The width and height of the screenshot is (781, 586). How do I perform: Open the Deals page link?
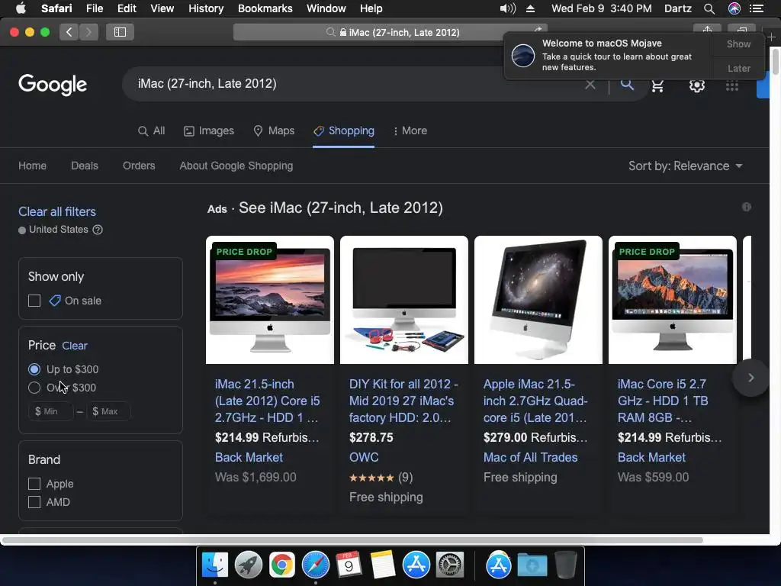[85, 166]
